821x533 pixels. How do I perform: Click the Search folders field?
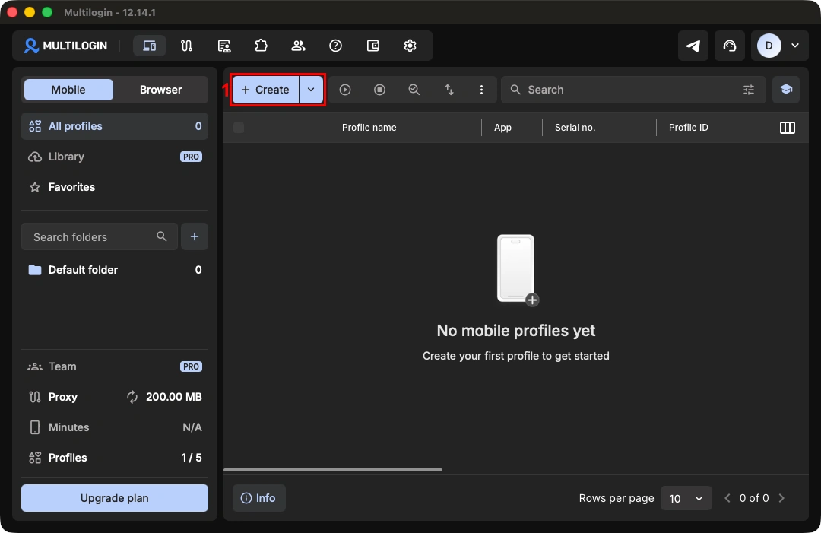click(x=100, y=236)
